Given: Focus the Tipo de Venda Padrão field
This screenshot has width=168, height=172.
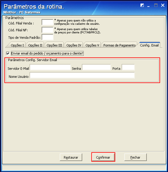Looking at the screenshot, I should (48, 37).
